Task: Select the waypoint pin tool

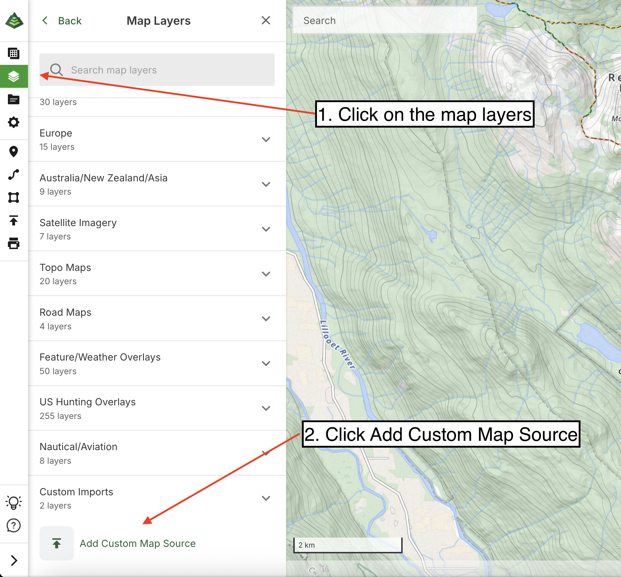Action: tap(14, 152)
